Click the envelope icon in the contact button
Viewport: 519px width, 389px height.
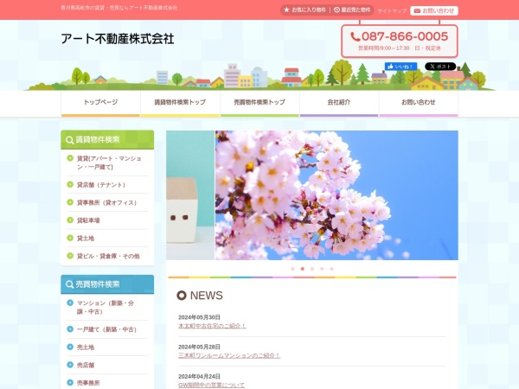[x=417, y=11]
